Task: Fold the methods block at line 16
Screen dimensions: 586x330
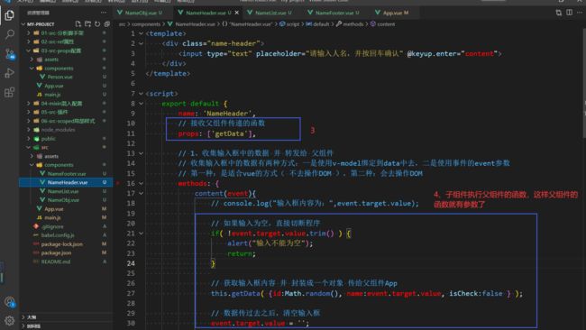Action: point(142,184)
